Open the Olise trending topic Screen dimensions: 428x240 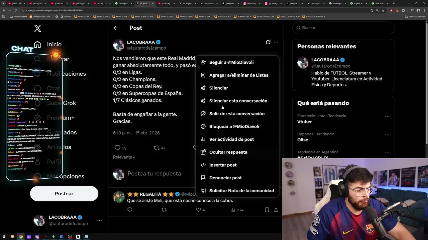pyautogui.click(x=303, y=140)
